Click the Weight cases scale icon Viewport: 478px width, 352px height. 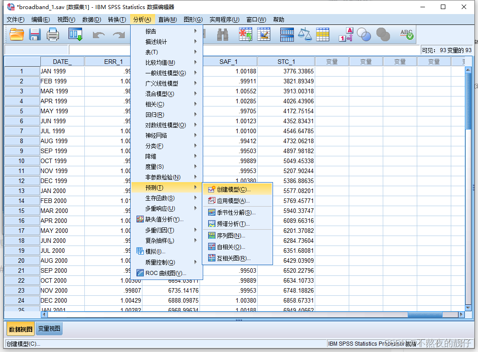click(x=305, y=34)
